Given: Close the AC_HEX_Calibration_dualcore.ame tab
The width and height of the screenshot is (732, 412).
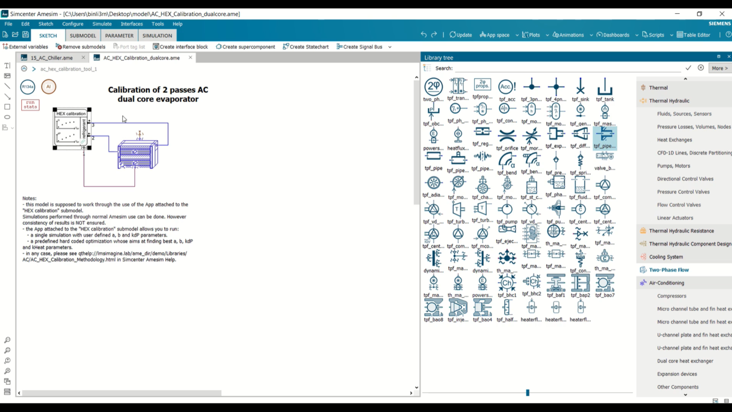Looking at the screenshot, I should (x=190, y=57).
